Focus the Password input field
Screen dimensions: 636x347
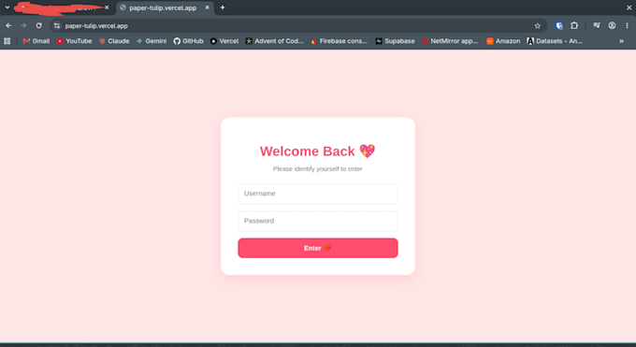318,221
